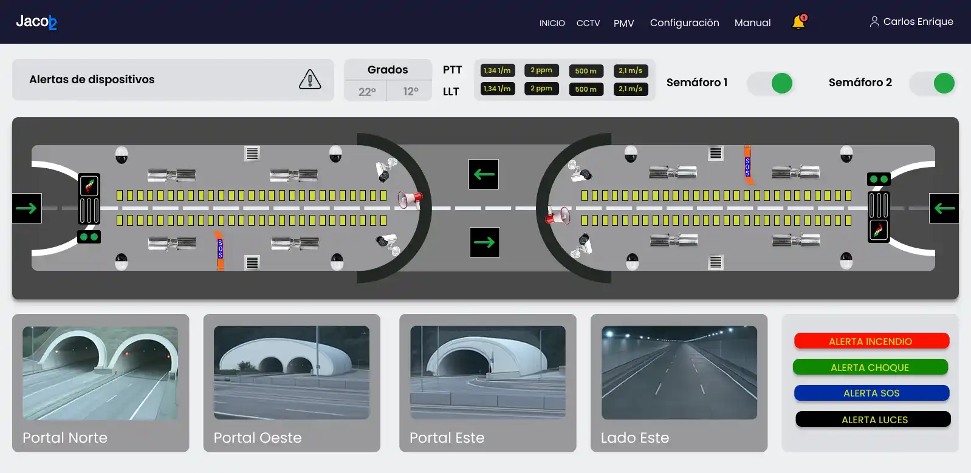Screen dimensions: 971x473
Task: Open the PMV menu item
Action: [x=623, y=23]
